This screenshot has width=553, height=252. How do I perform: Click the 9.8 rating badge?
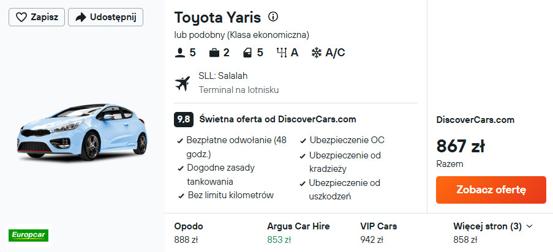click(x=183, y=119)
